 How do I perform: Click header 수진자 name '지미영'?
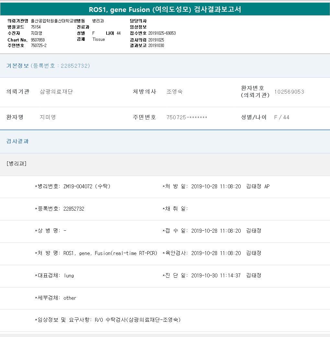37,33
